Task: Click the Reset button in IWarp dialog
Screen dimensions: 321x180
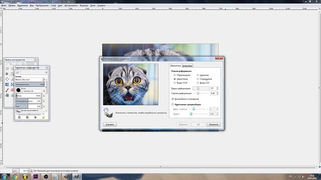Action: pyautogui.click(x=183, y=124)
